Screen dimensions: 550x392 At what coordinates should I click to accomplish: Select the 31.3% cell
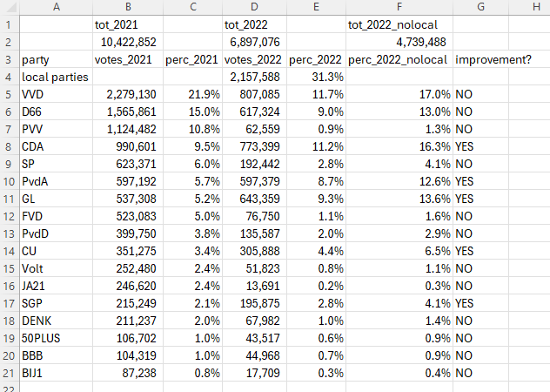pos(316,77)
